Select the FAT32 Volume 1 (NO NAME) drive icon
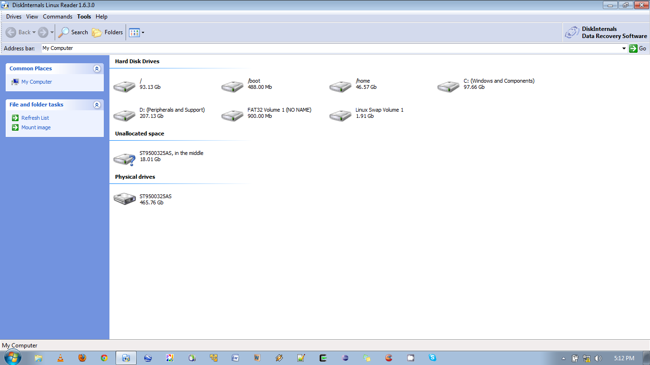650x365 pixels. coord(233,115)
